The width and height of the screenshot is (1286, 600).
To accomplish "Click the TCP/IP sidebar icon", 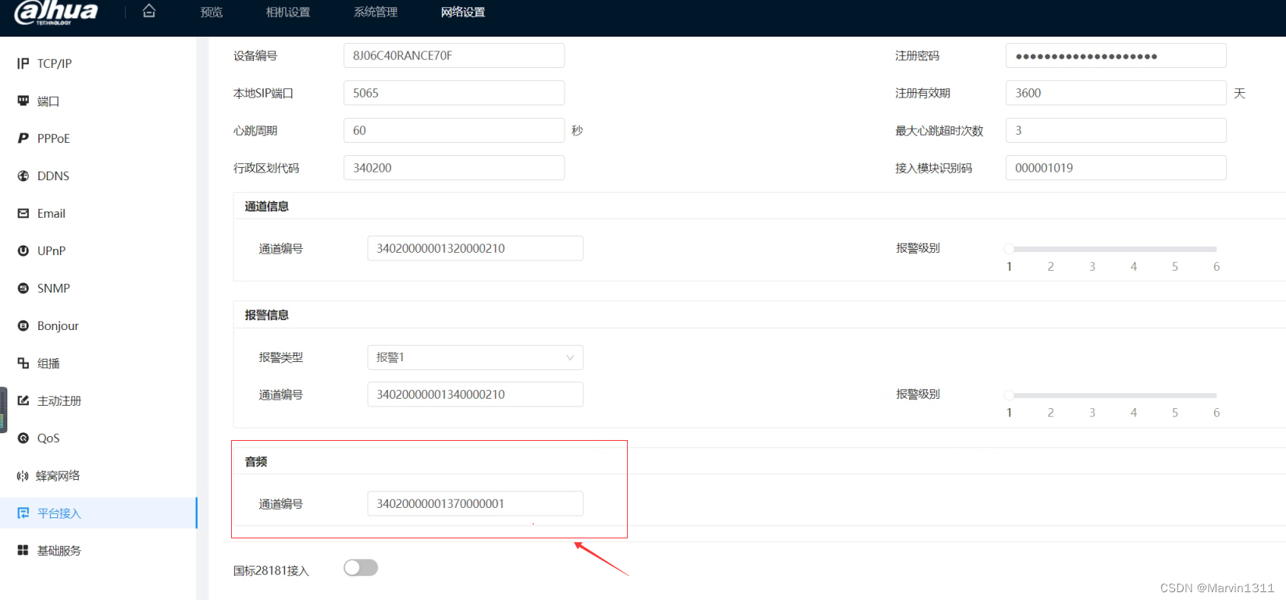I will 23,63.
